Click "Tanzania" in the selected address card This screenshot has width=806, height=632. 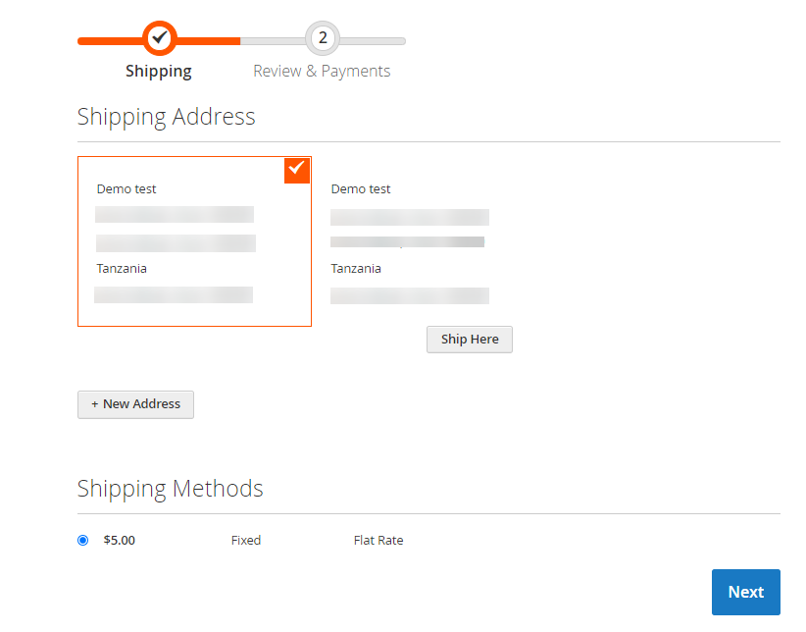tap(122, 269)
